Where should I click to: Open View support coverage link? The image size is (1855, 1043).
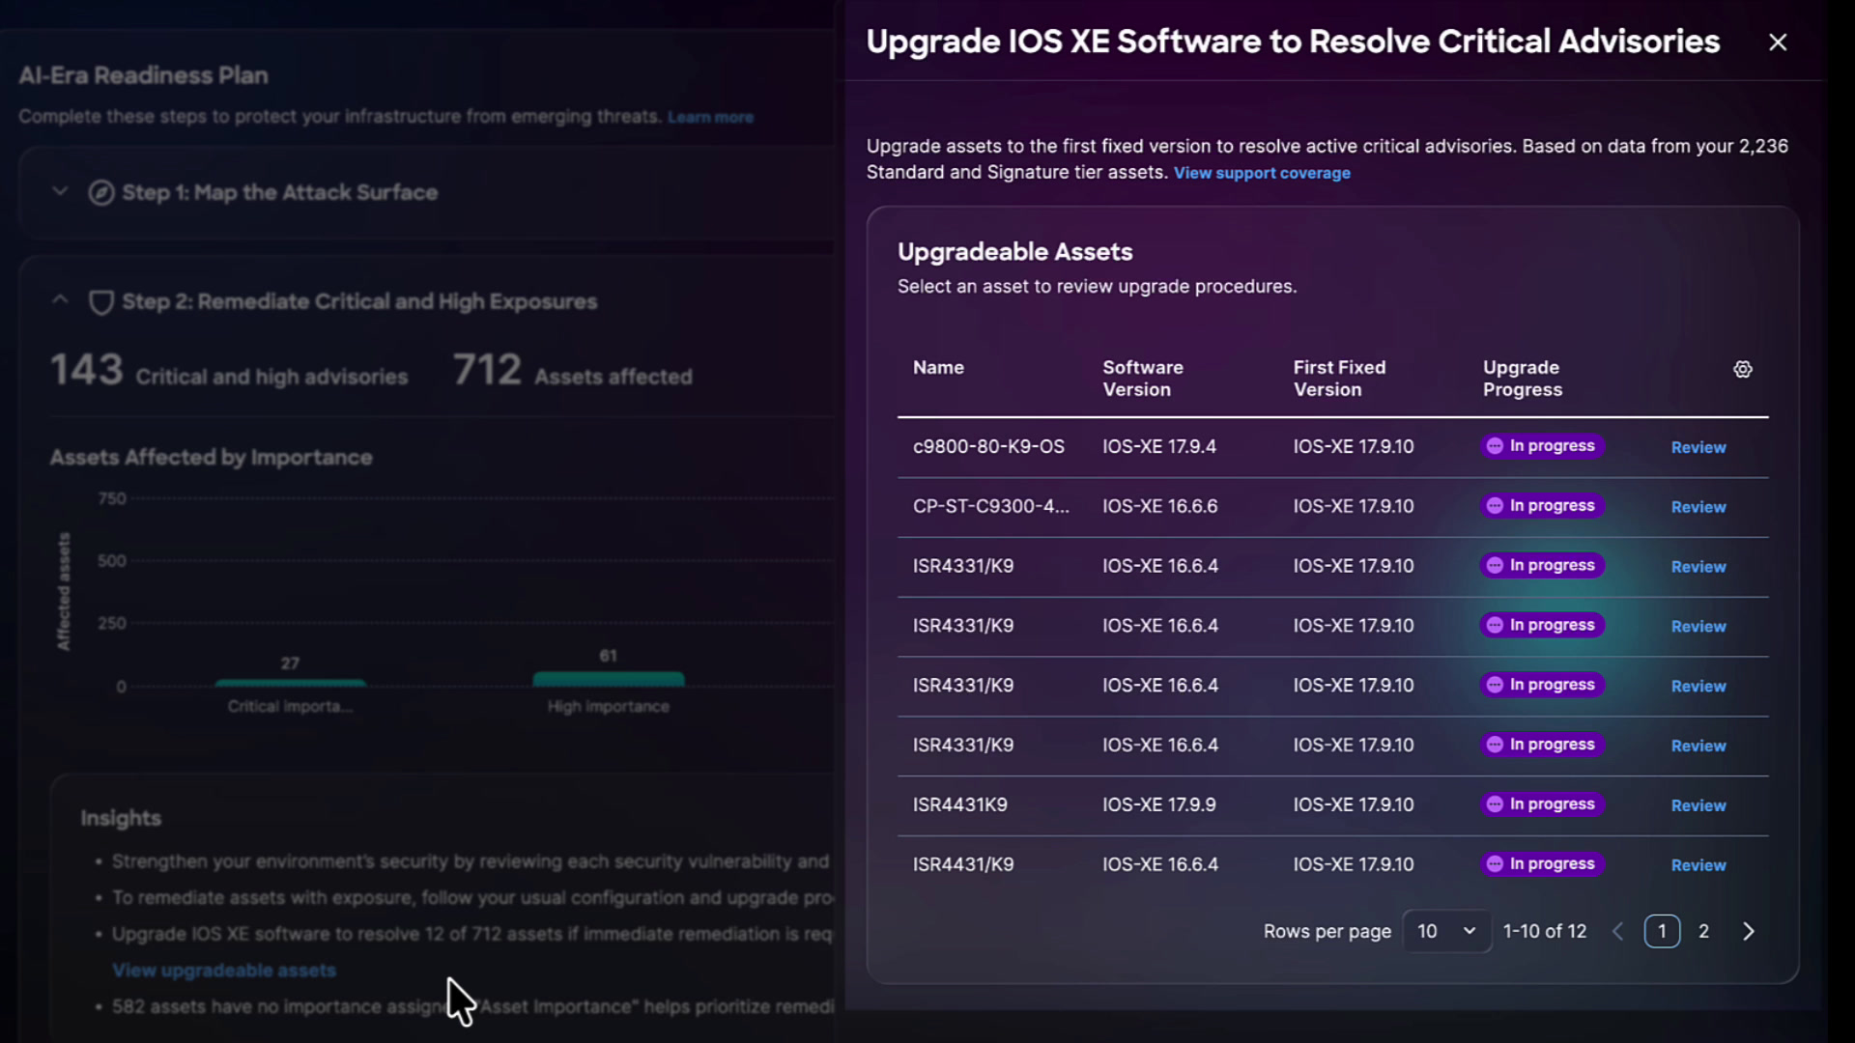pos(1262,173)
